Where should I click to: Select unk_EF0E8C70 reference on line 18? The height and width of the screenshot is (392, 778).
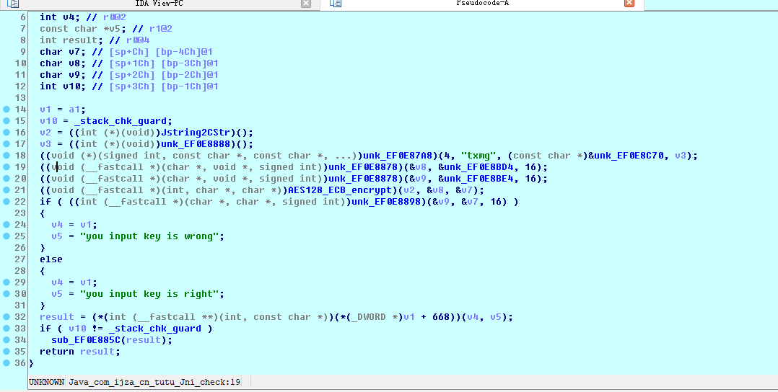tap(629, 156)
